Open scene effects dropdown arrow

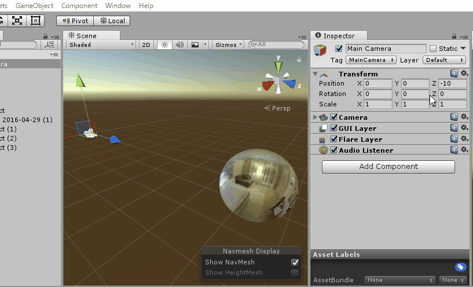[x=205, y=45]
